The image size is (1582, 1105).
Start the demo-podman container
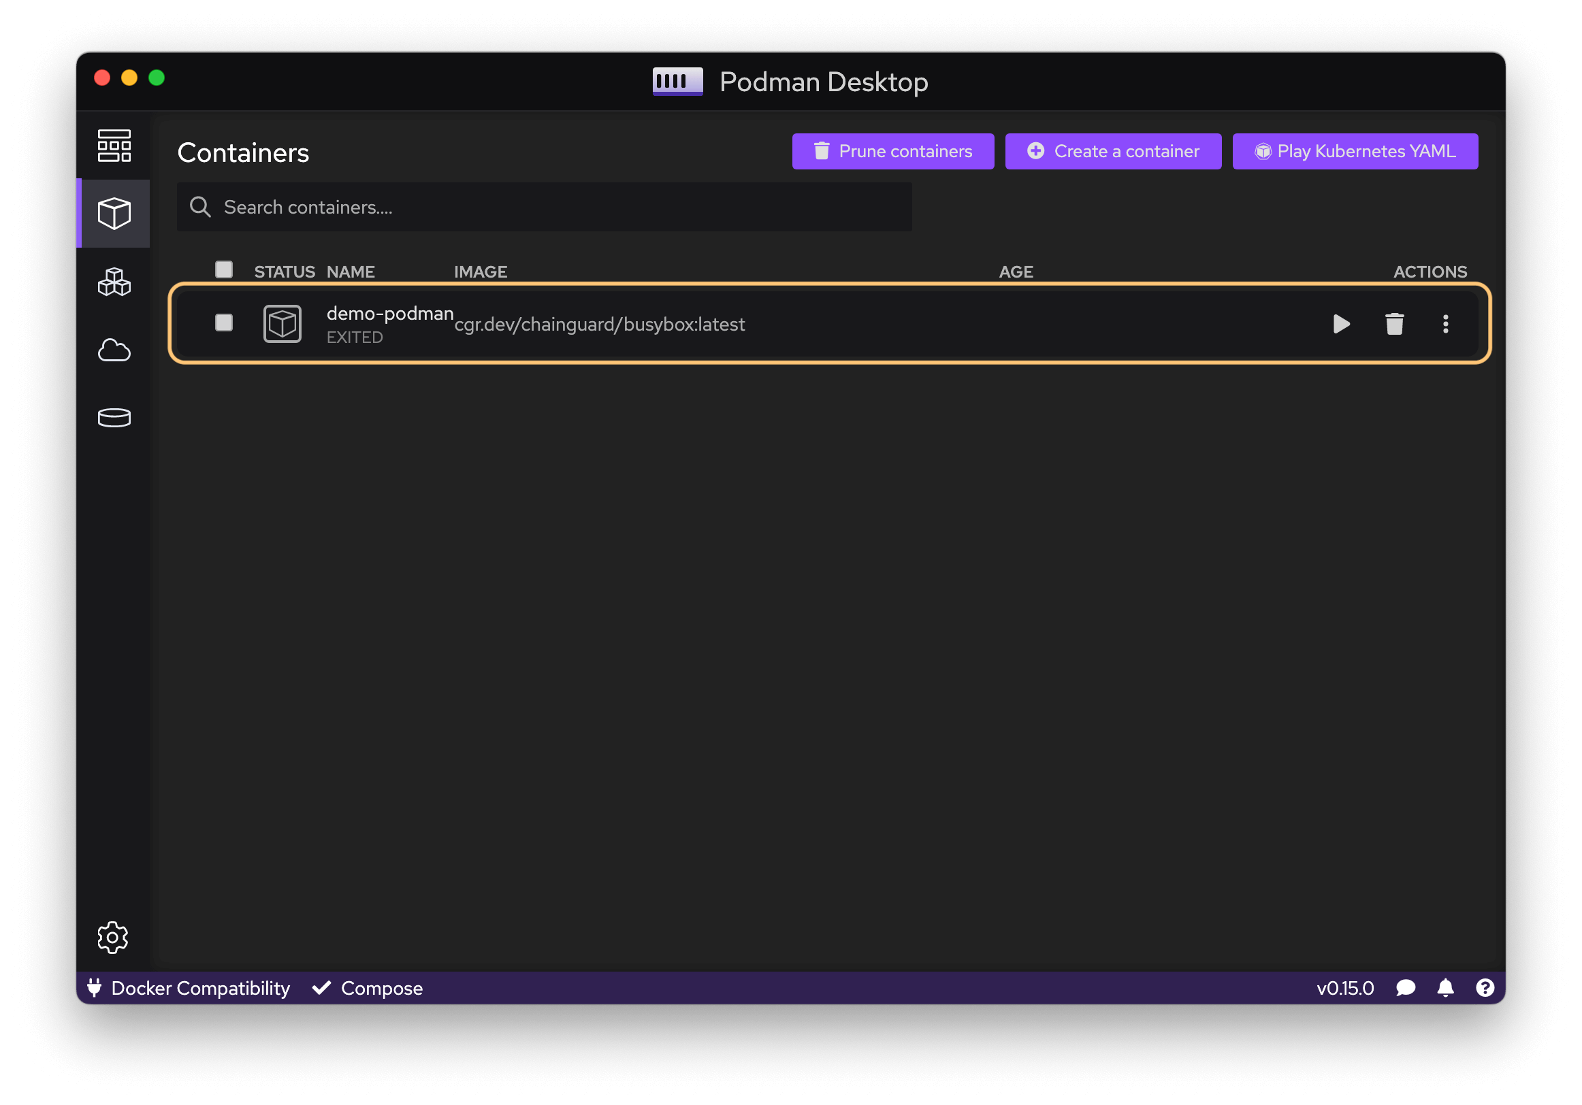[1341, 324]
